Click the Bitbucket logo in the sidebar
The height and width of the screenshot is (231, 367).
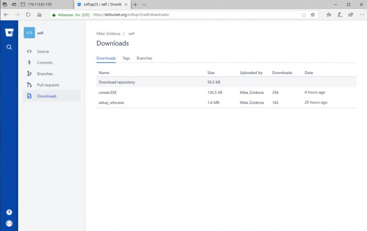tap(9, 33)
